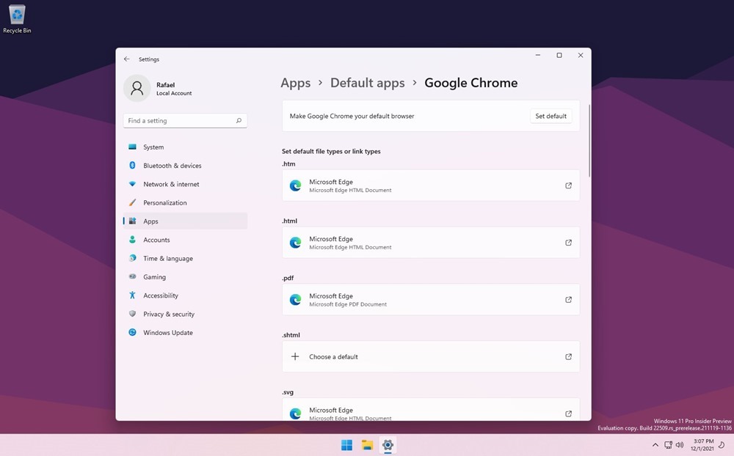Click the network tray icon
Screen dimensions: 734x456
[668, 445]
